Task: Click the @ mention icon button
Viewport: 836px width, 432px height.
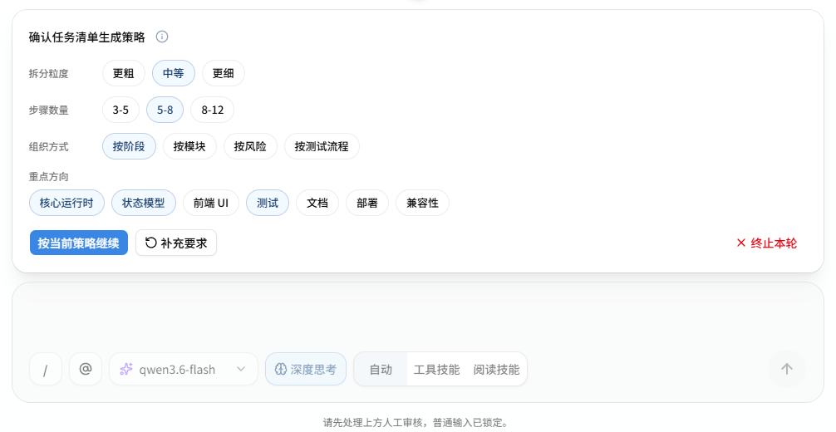Action: pyautogui.click(x=86, y=369)
